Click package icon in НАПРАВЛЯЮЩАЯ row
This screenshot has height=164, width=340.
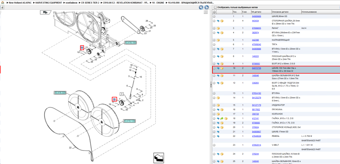tap(218, 40)
